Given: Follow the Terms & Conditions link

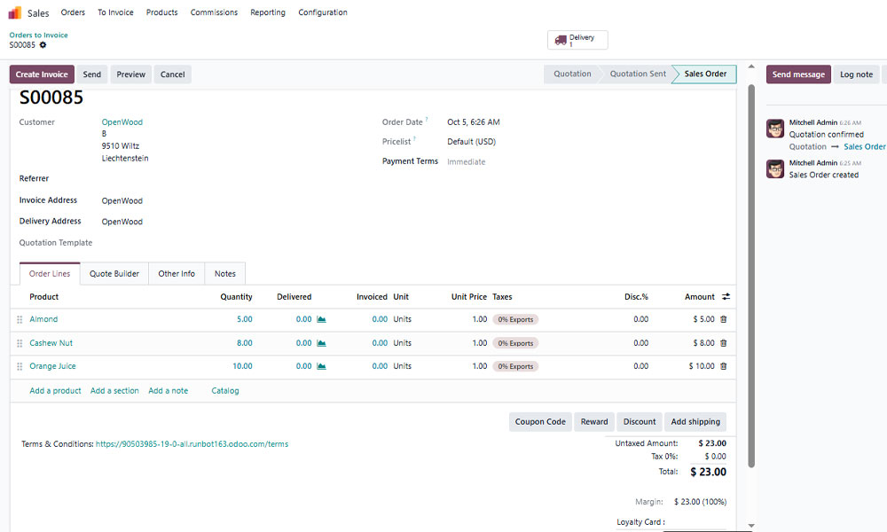Looking at the screenshot, I should 192,444.
